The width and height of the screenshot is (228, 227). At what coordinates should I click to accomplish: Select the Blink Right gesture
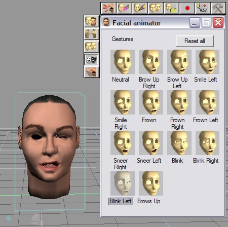[207, 143]
